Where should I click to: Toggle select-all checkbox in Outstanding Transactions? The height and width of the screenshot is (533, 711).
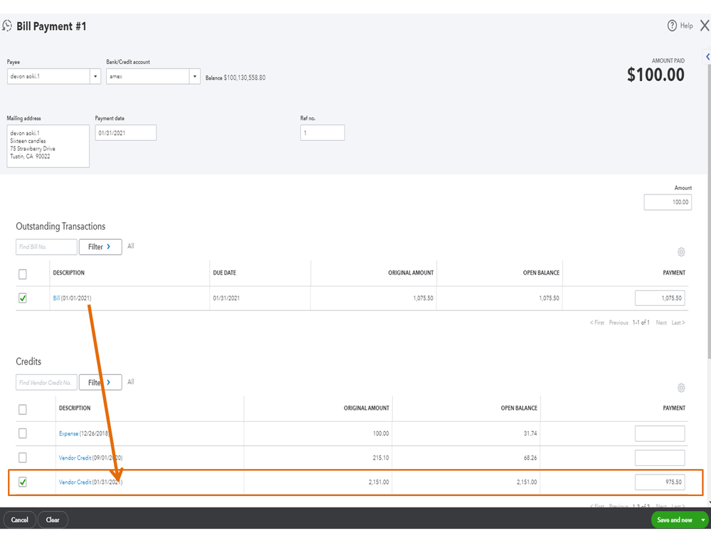point(23,274)
